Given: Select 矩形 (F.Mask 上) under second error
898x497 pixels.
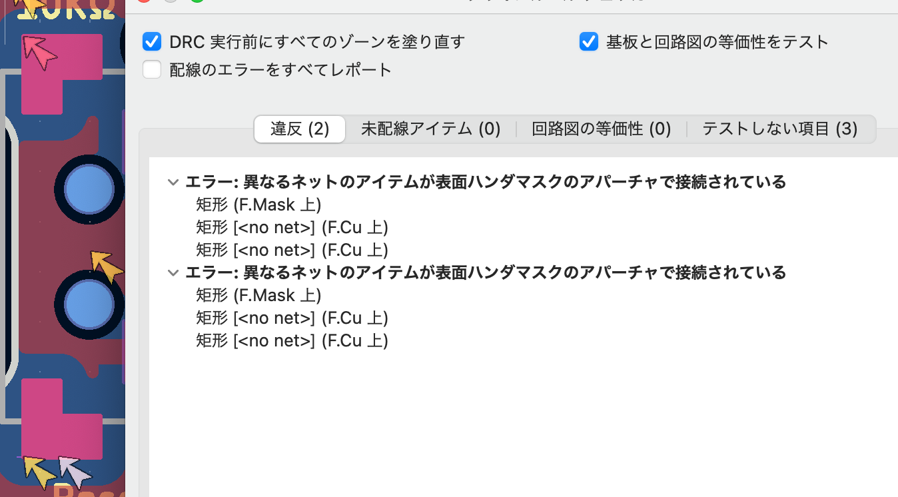Looking at the screenshot, I should [x=258, y=295].
